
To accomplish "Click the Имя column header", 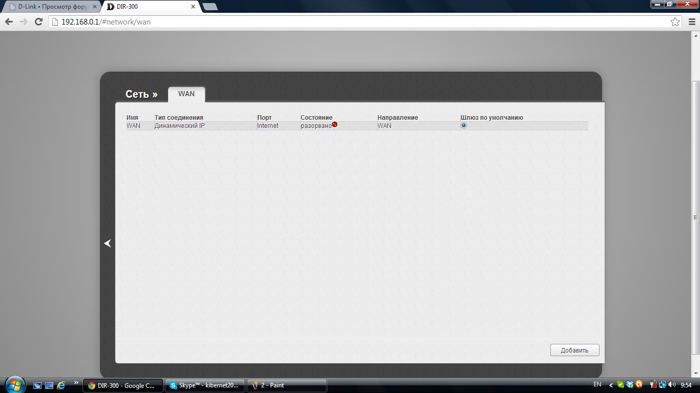I will click(132, 118).
